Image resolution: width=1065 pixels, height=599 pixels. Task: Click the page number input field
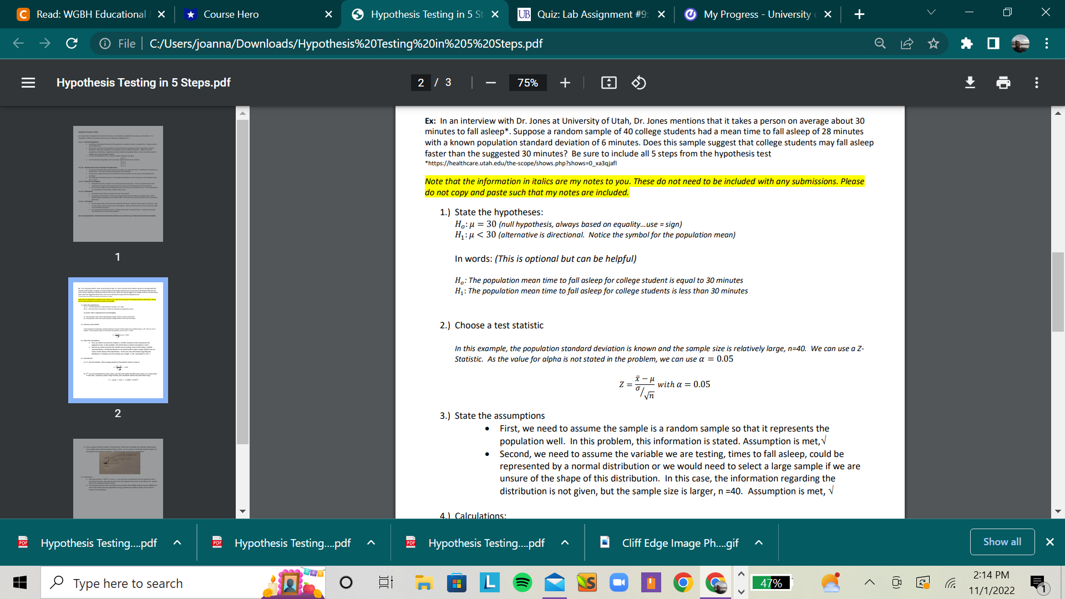click(420, 83)
